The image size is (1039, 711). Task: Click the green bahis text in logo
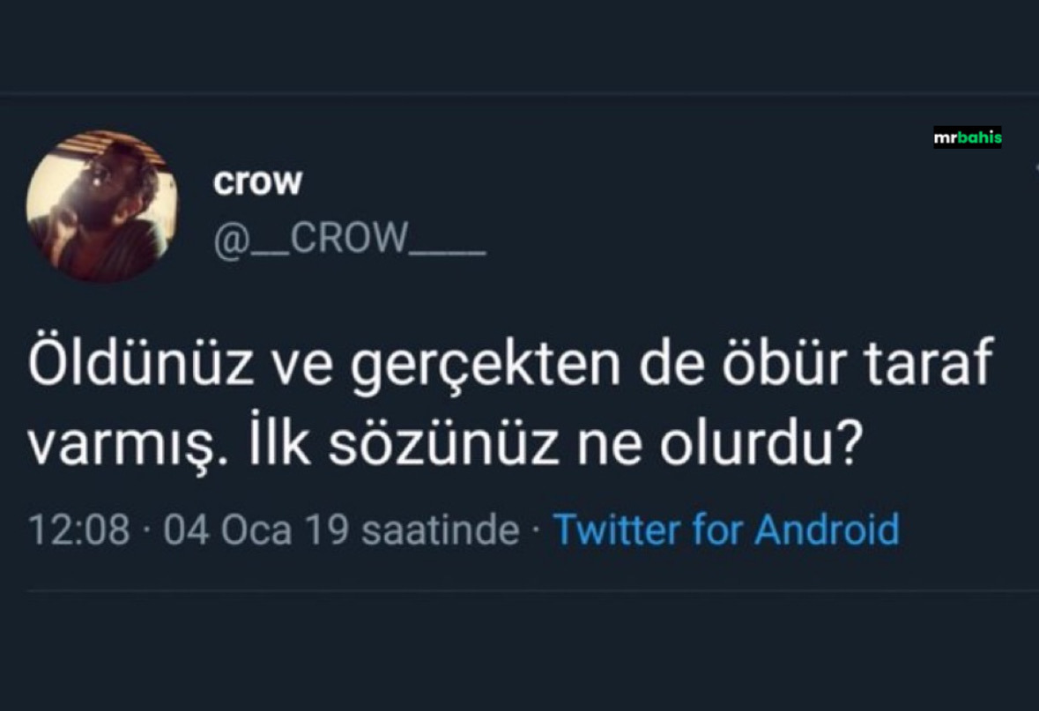(x=981, y=137)
